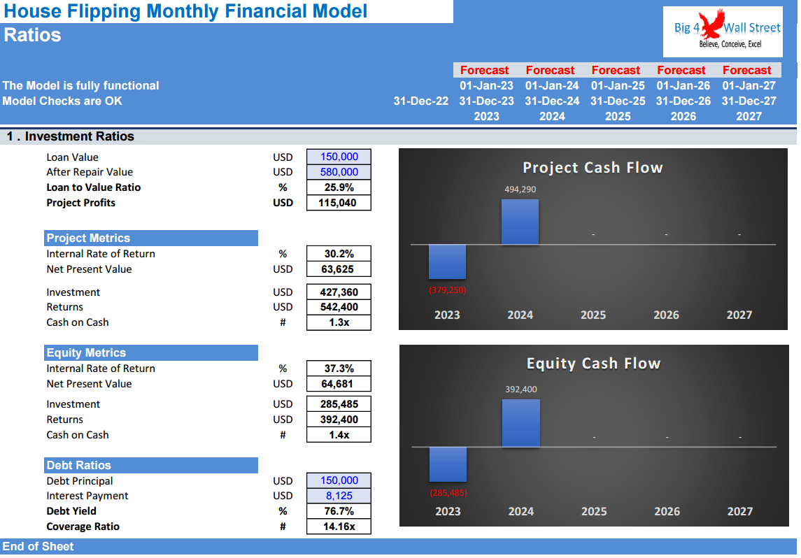
Task: Click the Big 4 Wall Street logo
Action: pos(723,31)
